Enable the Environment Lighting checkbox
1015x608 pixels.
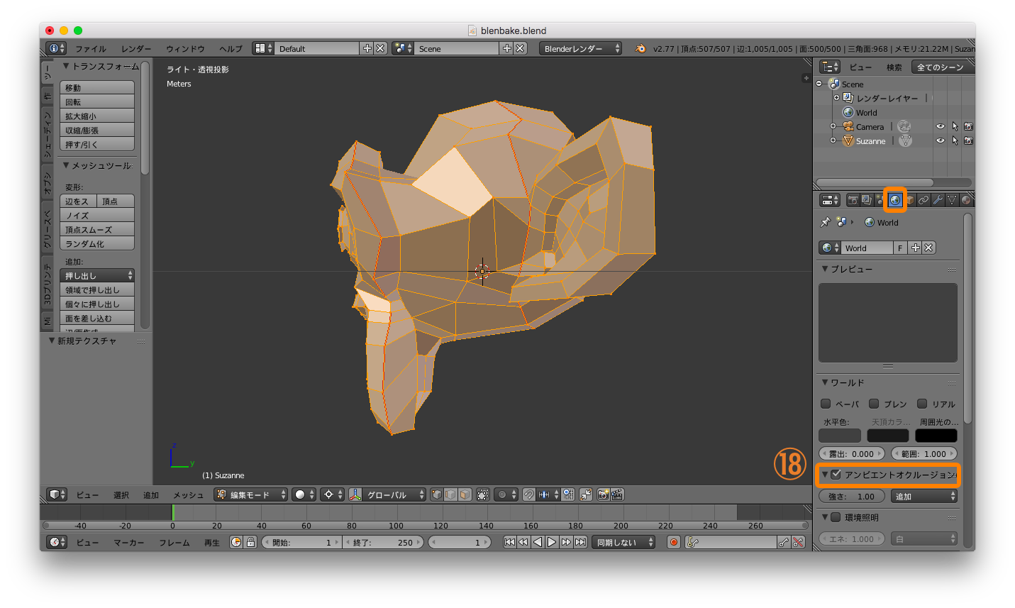pyautogui.click(x=836, y=517)
